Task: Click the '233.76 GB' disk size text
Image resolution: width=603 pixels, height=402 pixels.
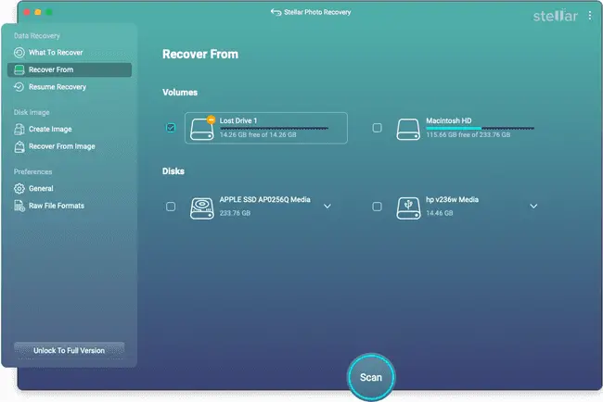Action: coord(235,213)
